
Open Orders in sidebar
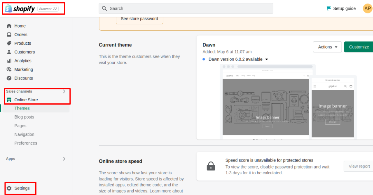tap(21, 35)
